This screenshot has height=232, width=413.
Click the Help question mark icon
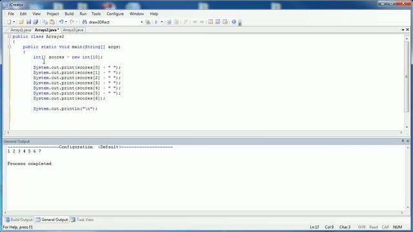click(x=234, y=22)
